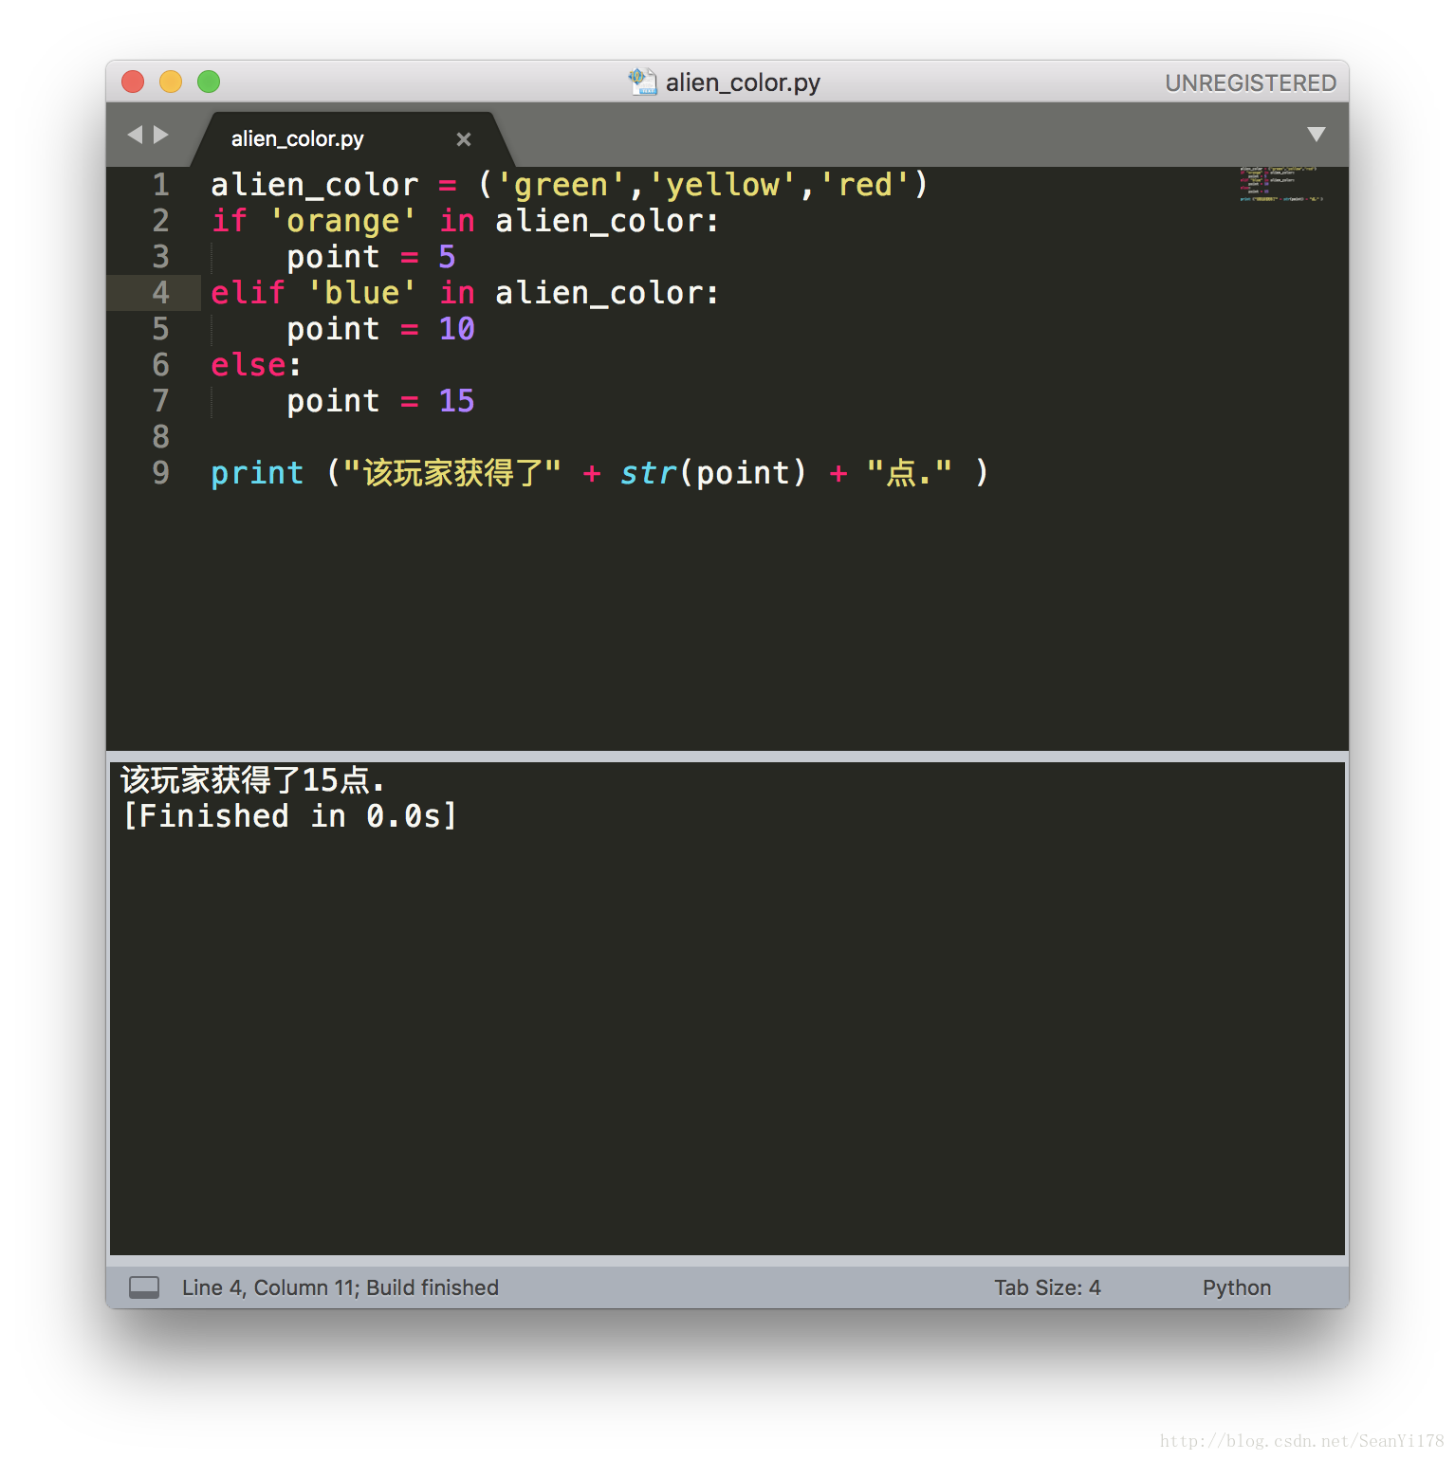Select line number 3 in the gutter
The image size is (1455, 1460).
pos(161,257)
